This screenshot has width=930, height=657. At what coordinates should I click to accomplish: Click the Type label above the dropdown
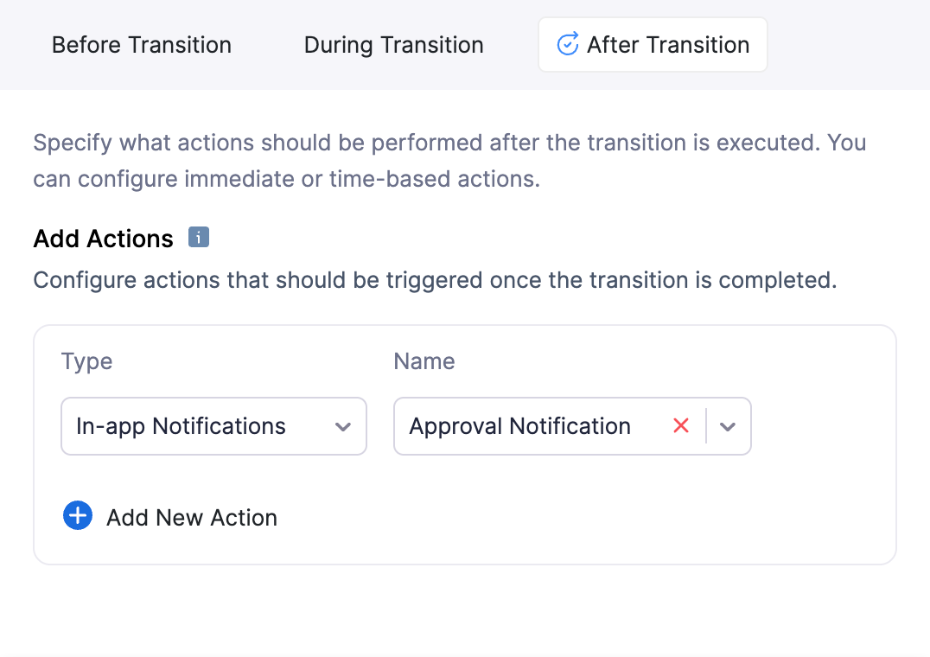click(x=86, y=361)
